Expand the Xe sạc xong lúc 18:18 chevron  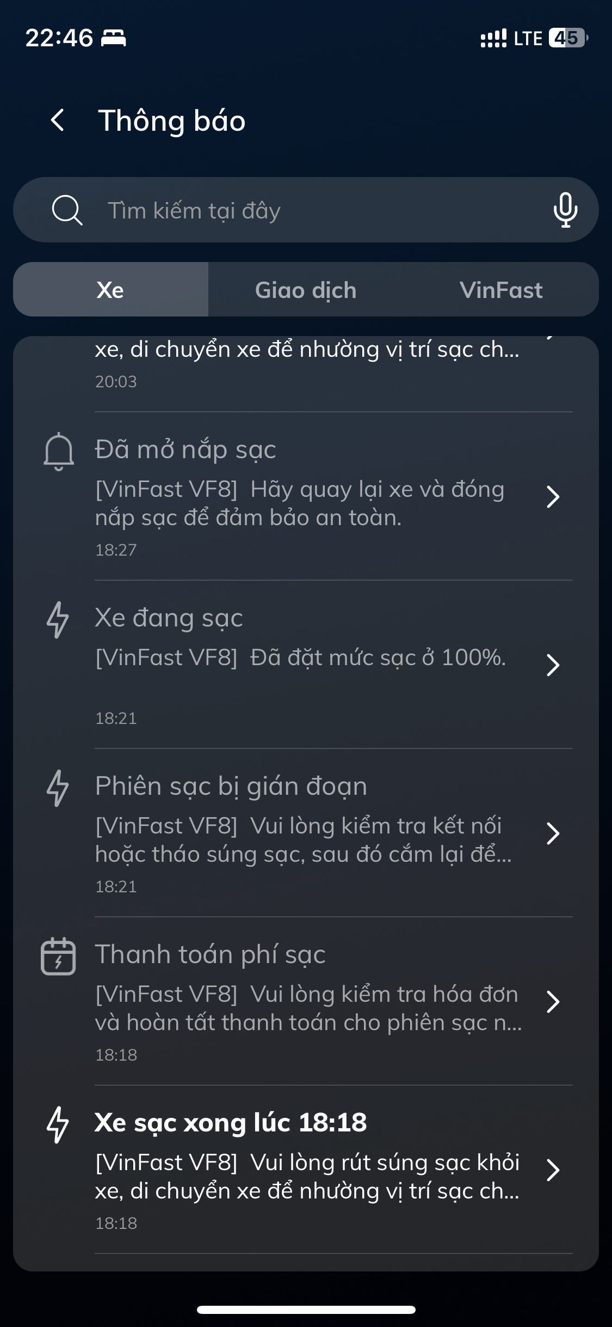pos(553,1170)
